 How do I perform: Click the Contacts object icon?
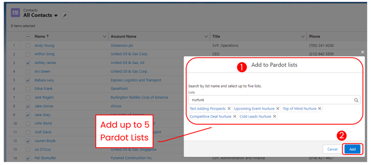[x=15, y=13]
